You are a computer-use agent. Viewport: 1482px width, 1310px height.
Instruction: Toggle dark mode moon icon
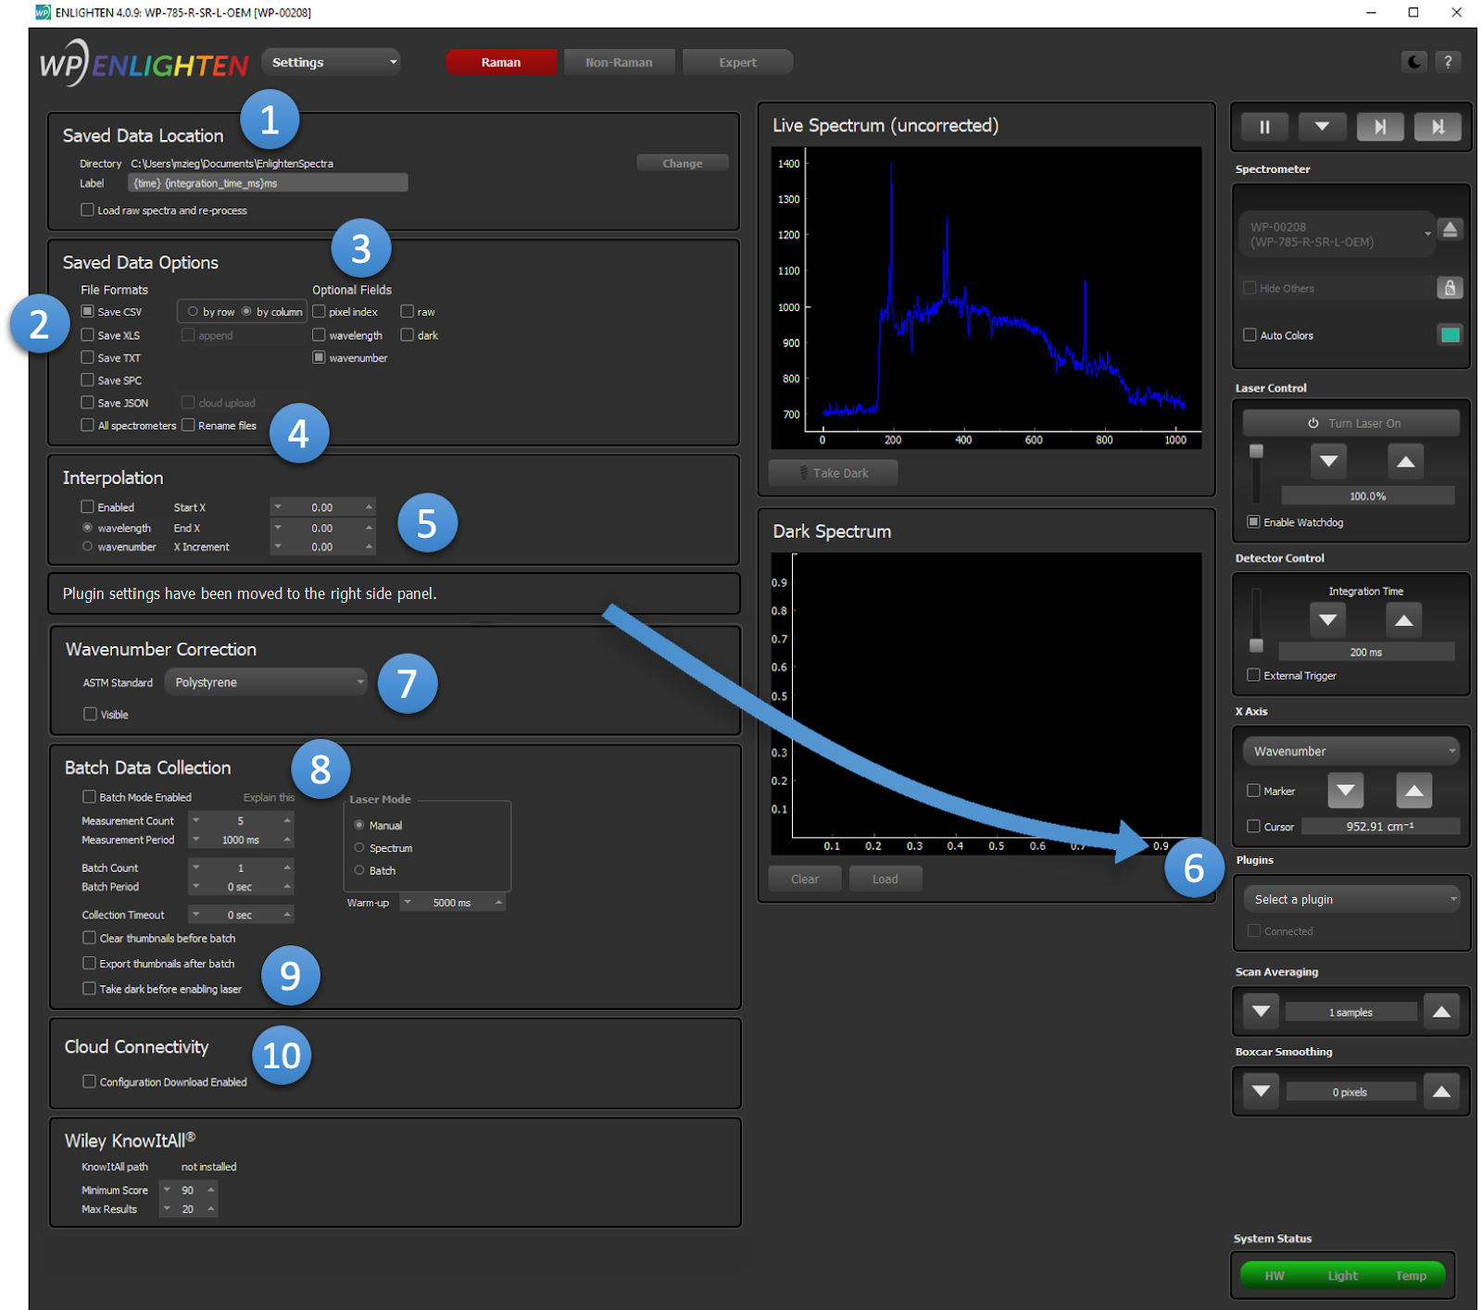coord(1413,62)
